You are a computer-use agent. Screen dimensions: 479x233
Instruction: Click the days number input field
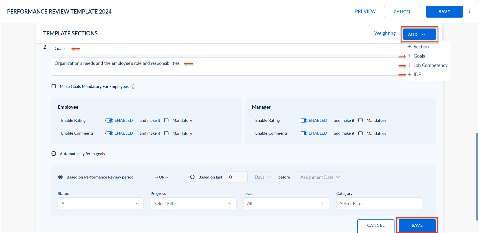[x=236, y=177]
